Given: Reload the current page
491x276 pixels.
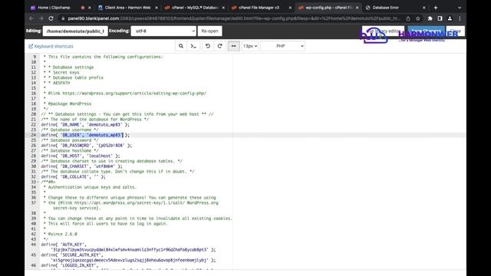Looking at the screenshot, I should coord(51,18).
